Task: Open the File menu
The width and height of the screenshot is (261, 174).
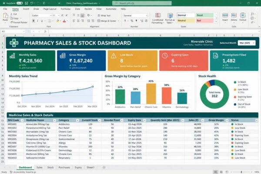Action: click(5, 9)
